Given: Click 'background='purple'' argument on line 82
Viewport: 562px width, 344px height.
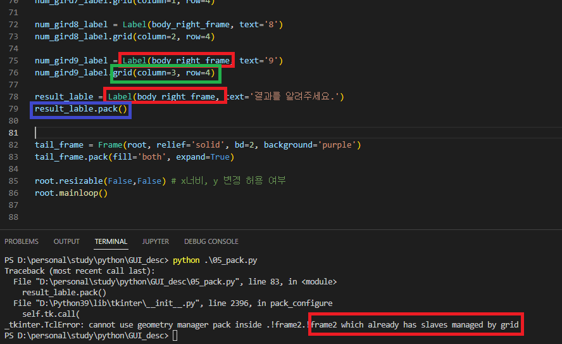Looking at the screenshot, I should click(309, 145).
